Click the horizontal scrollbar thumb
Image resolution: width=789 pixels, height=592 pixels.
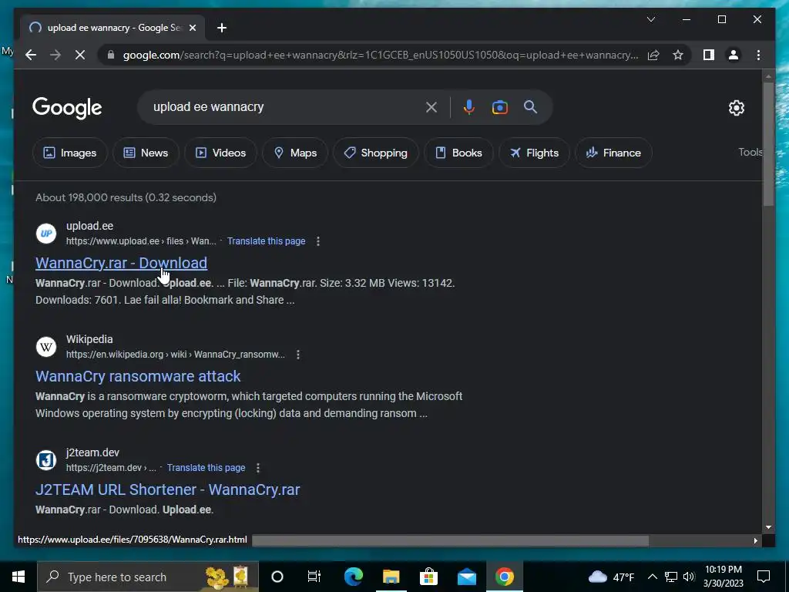tap(450, 540)
